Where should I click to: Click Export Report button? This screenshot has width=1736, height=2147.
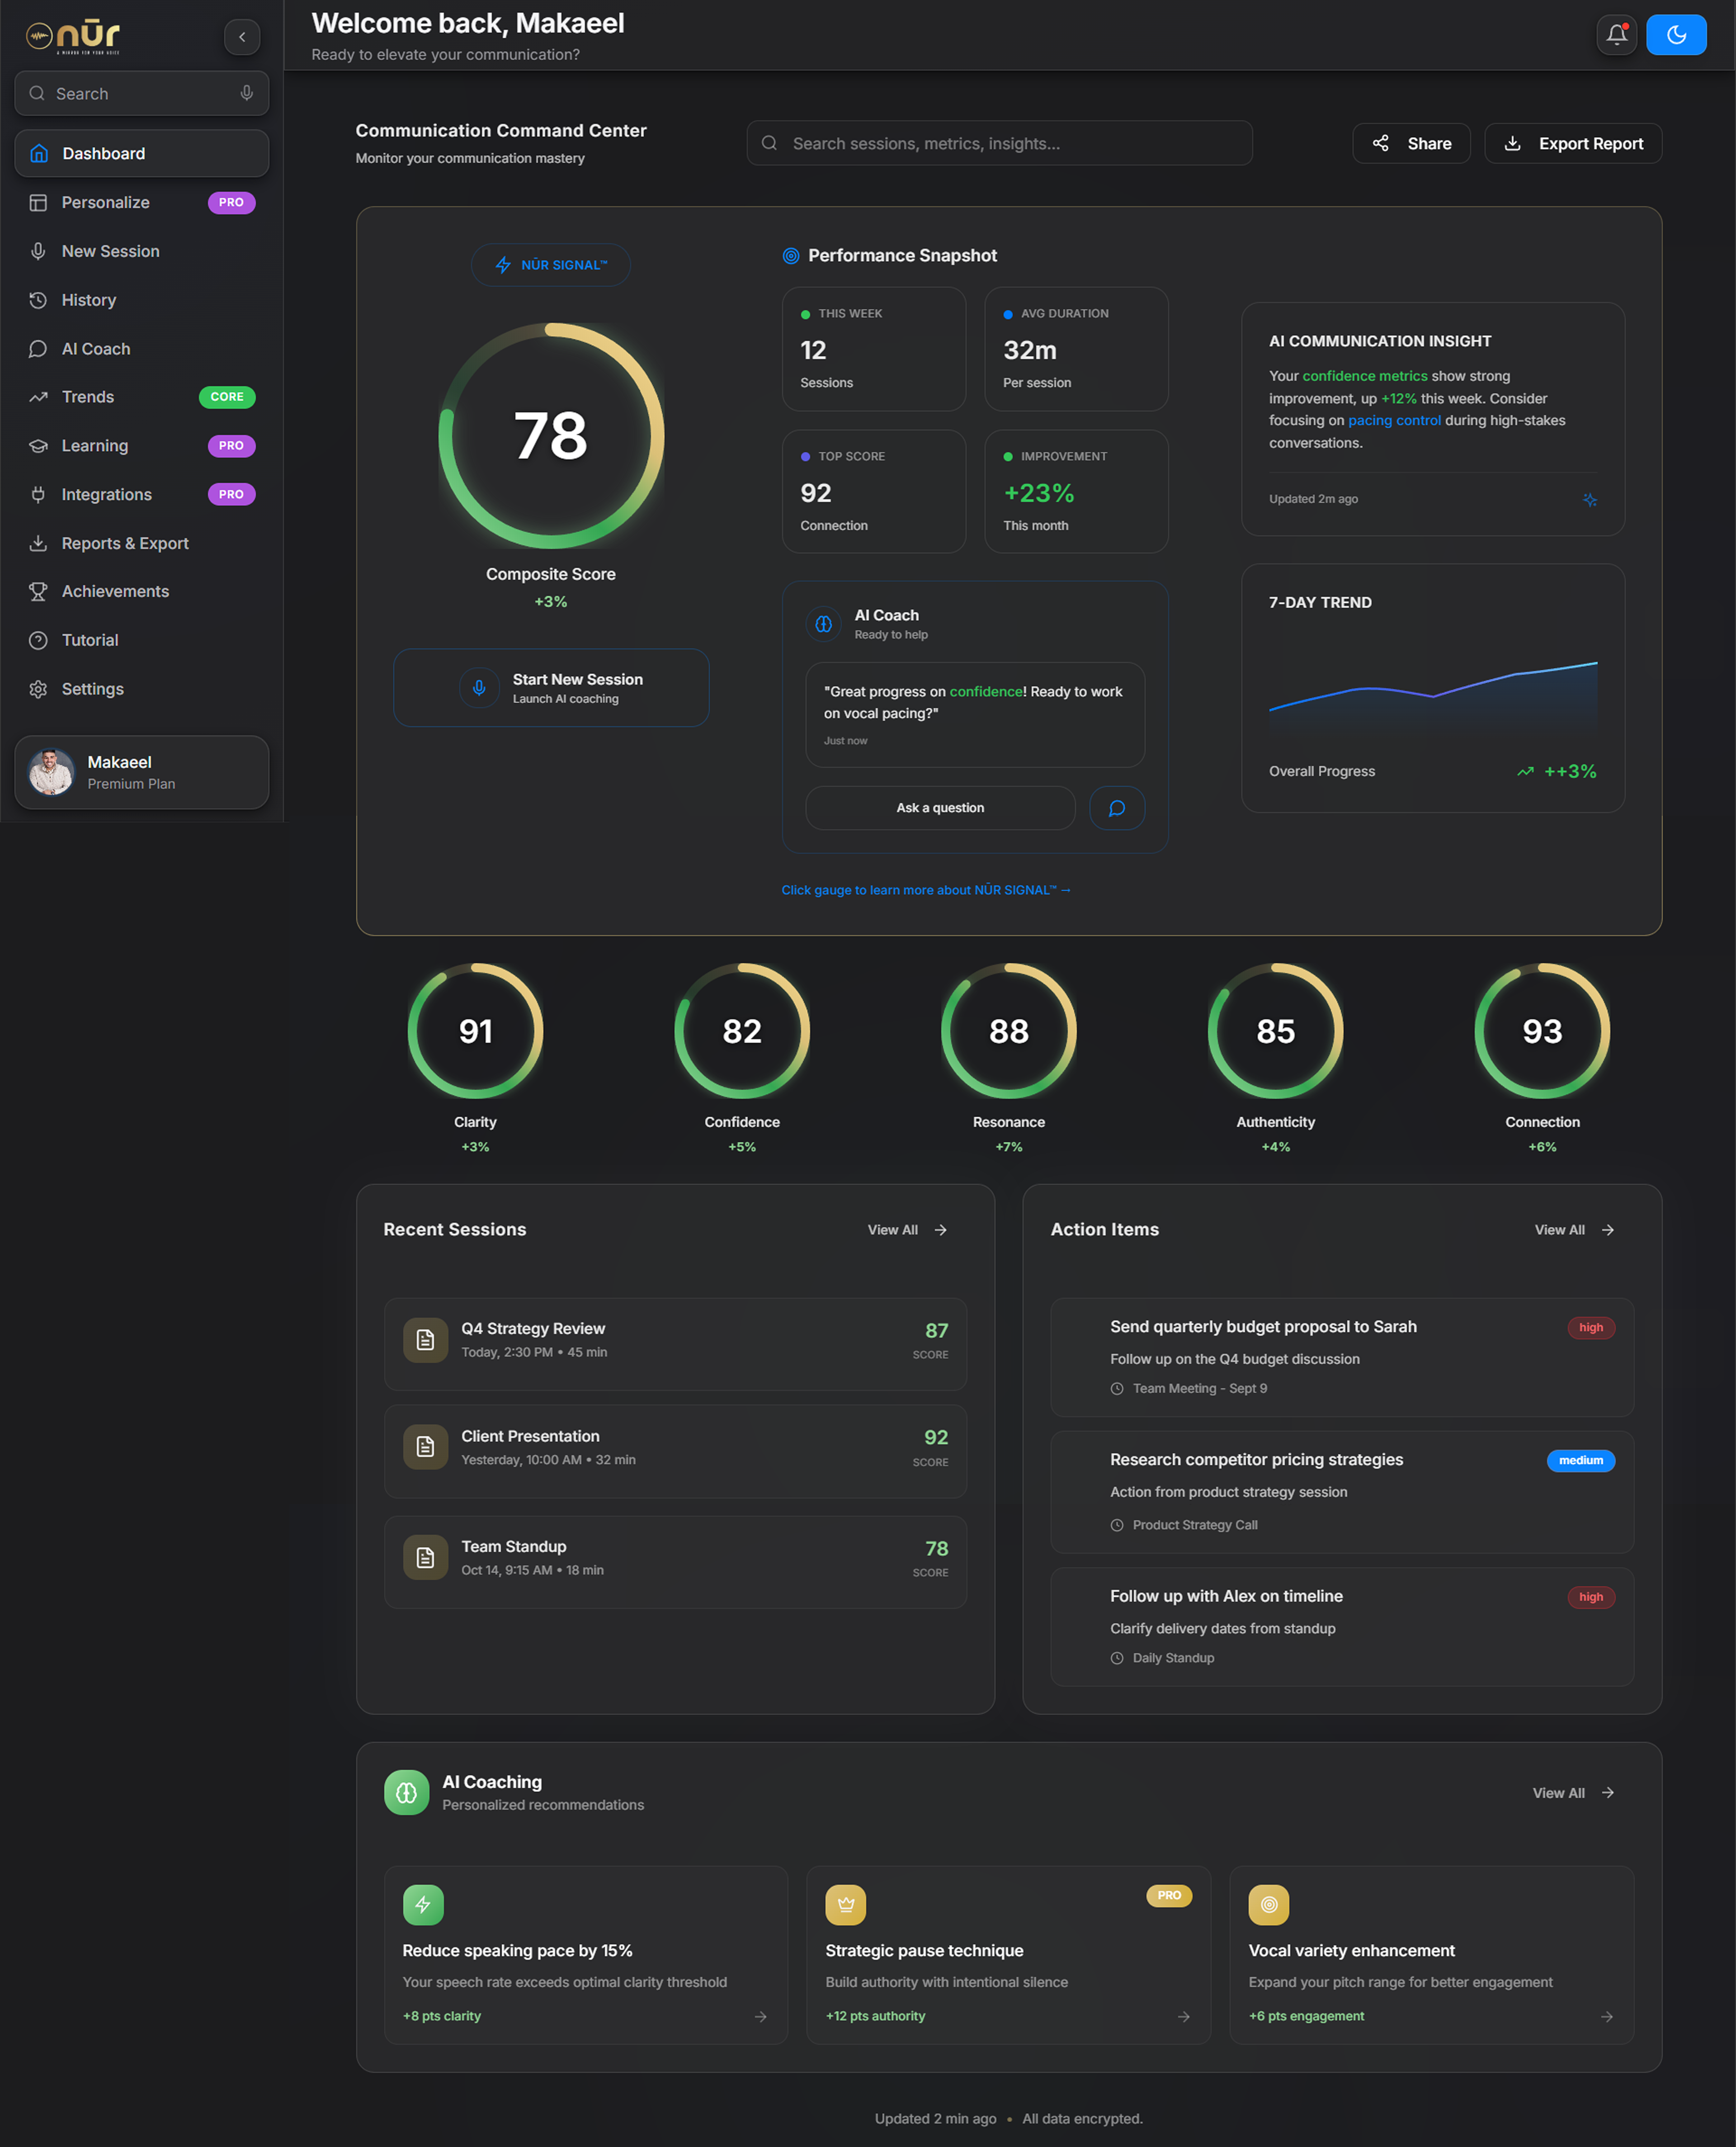[1572, 143]
